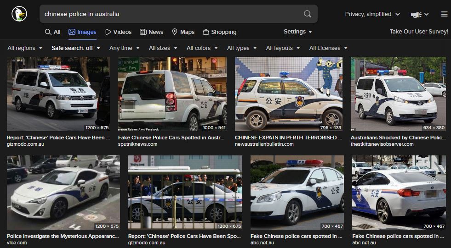Click title 'Police Investigate the Mysterious Appearanc...'
Image resolution: width=451 pixels, height=248 pixels.
(x=63, y=236)
